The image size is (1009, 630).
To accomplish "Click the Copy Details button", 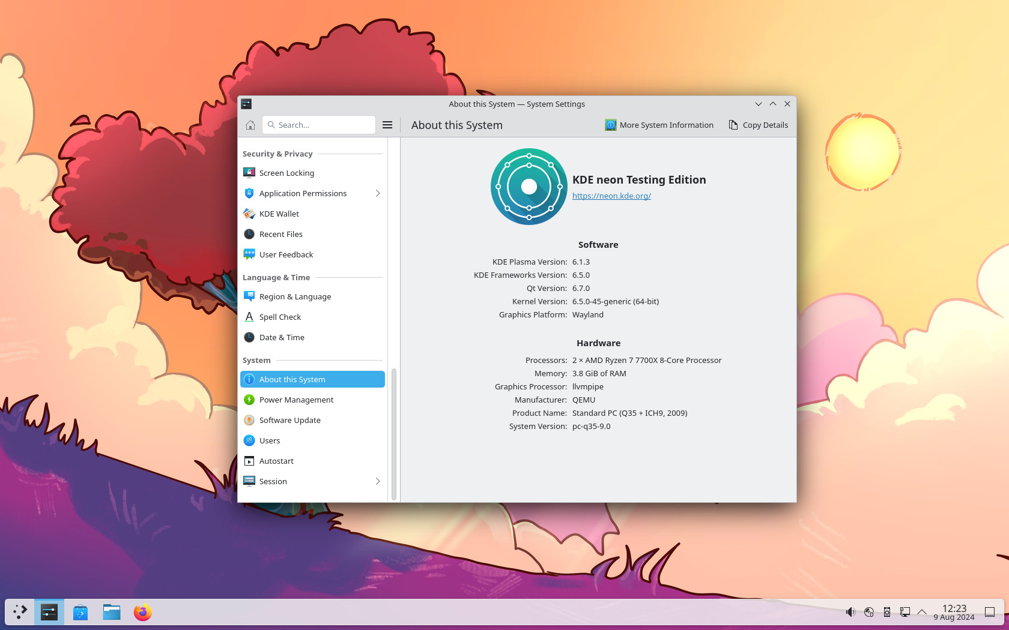I will [759, 125].
